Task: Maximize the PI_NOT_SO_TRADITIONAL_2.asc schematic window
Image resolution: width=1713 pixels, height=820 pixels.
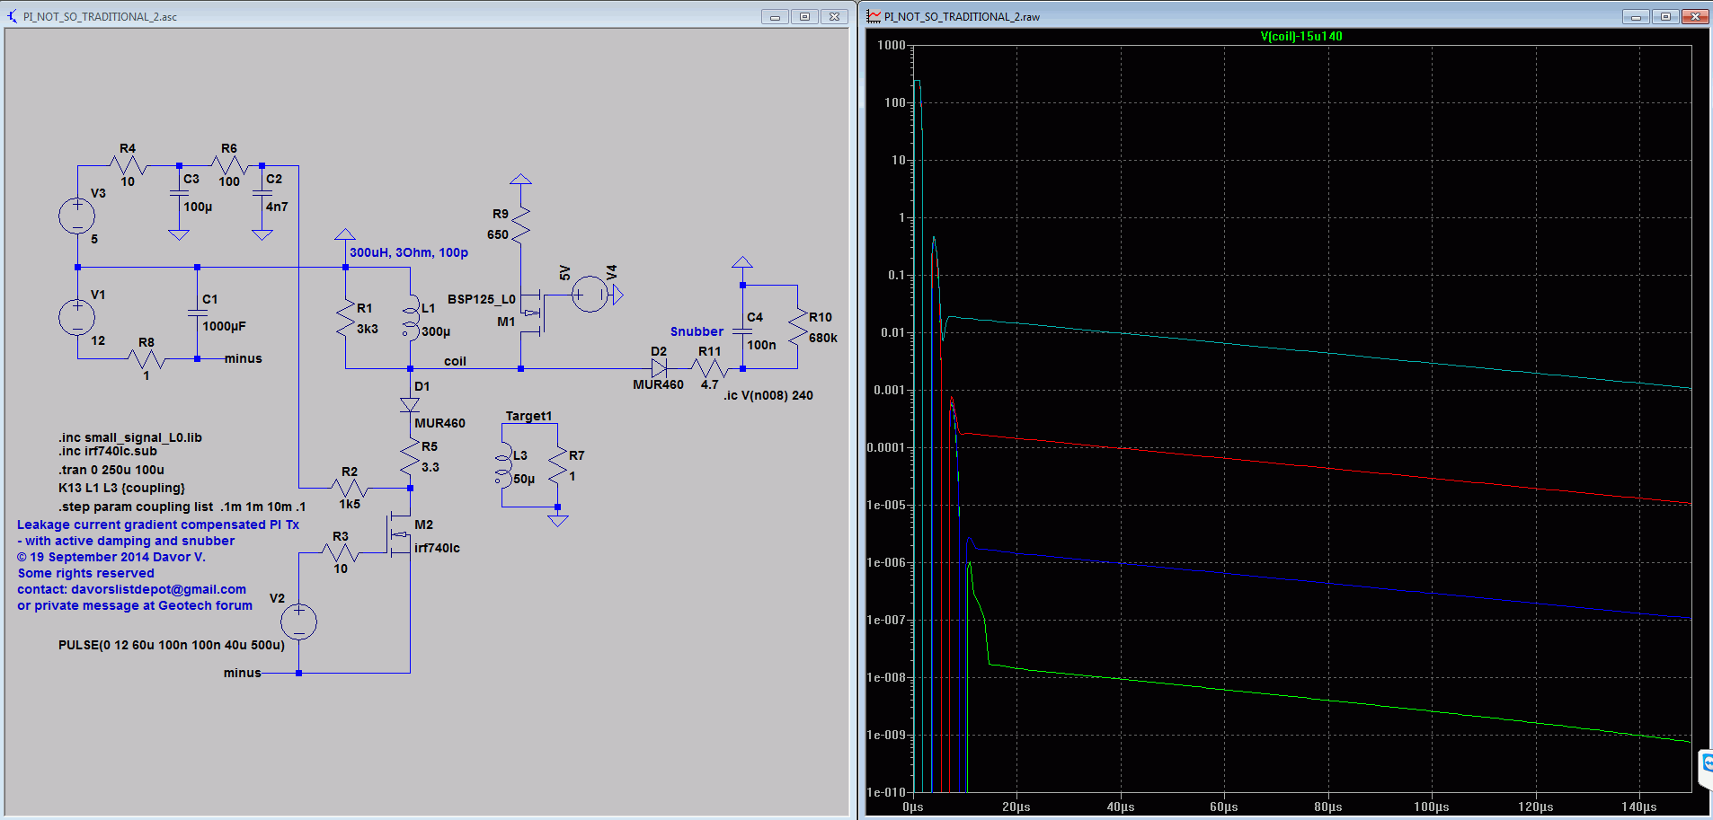Action: click(804, 16)
